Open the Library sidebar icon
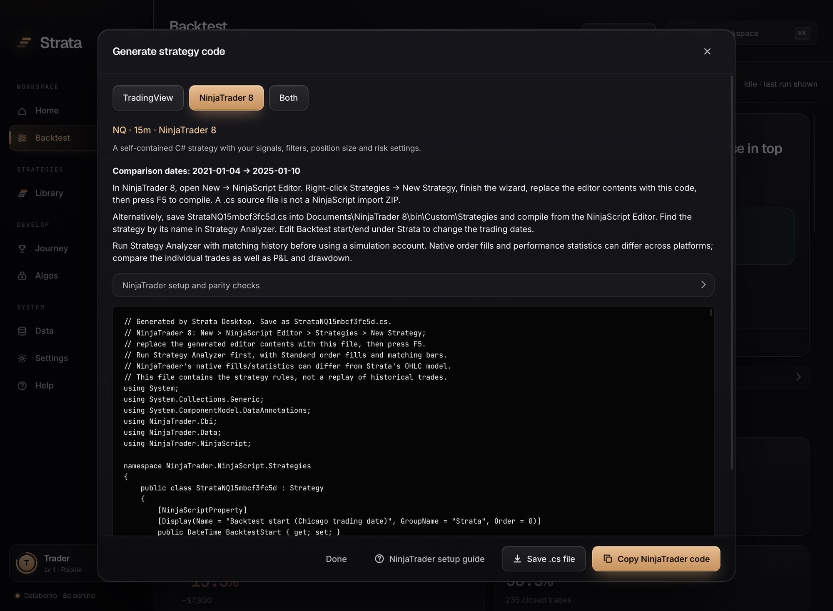Screen dimensions: 833x611 (22, 193)
